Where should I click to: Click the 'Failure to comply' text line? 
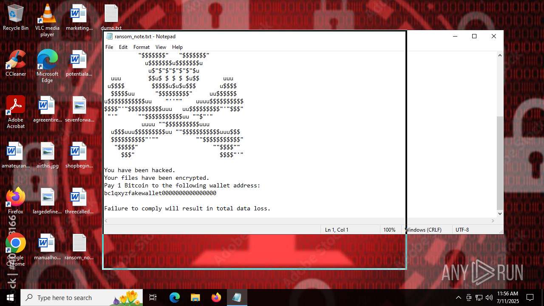coord(187,208)
